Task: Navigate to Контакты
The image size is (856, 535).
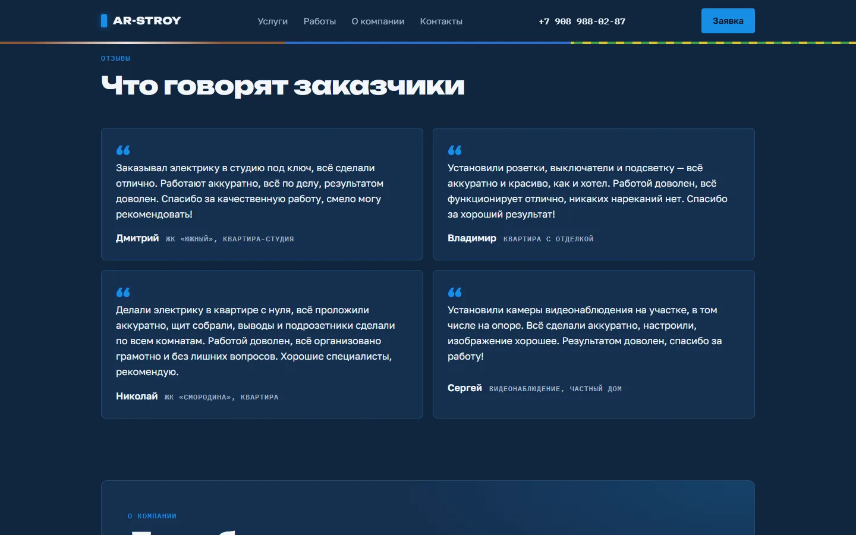Action: pos(441,21)
